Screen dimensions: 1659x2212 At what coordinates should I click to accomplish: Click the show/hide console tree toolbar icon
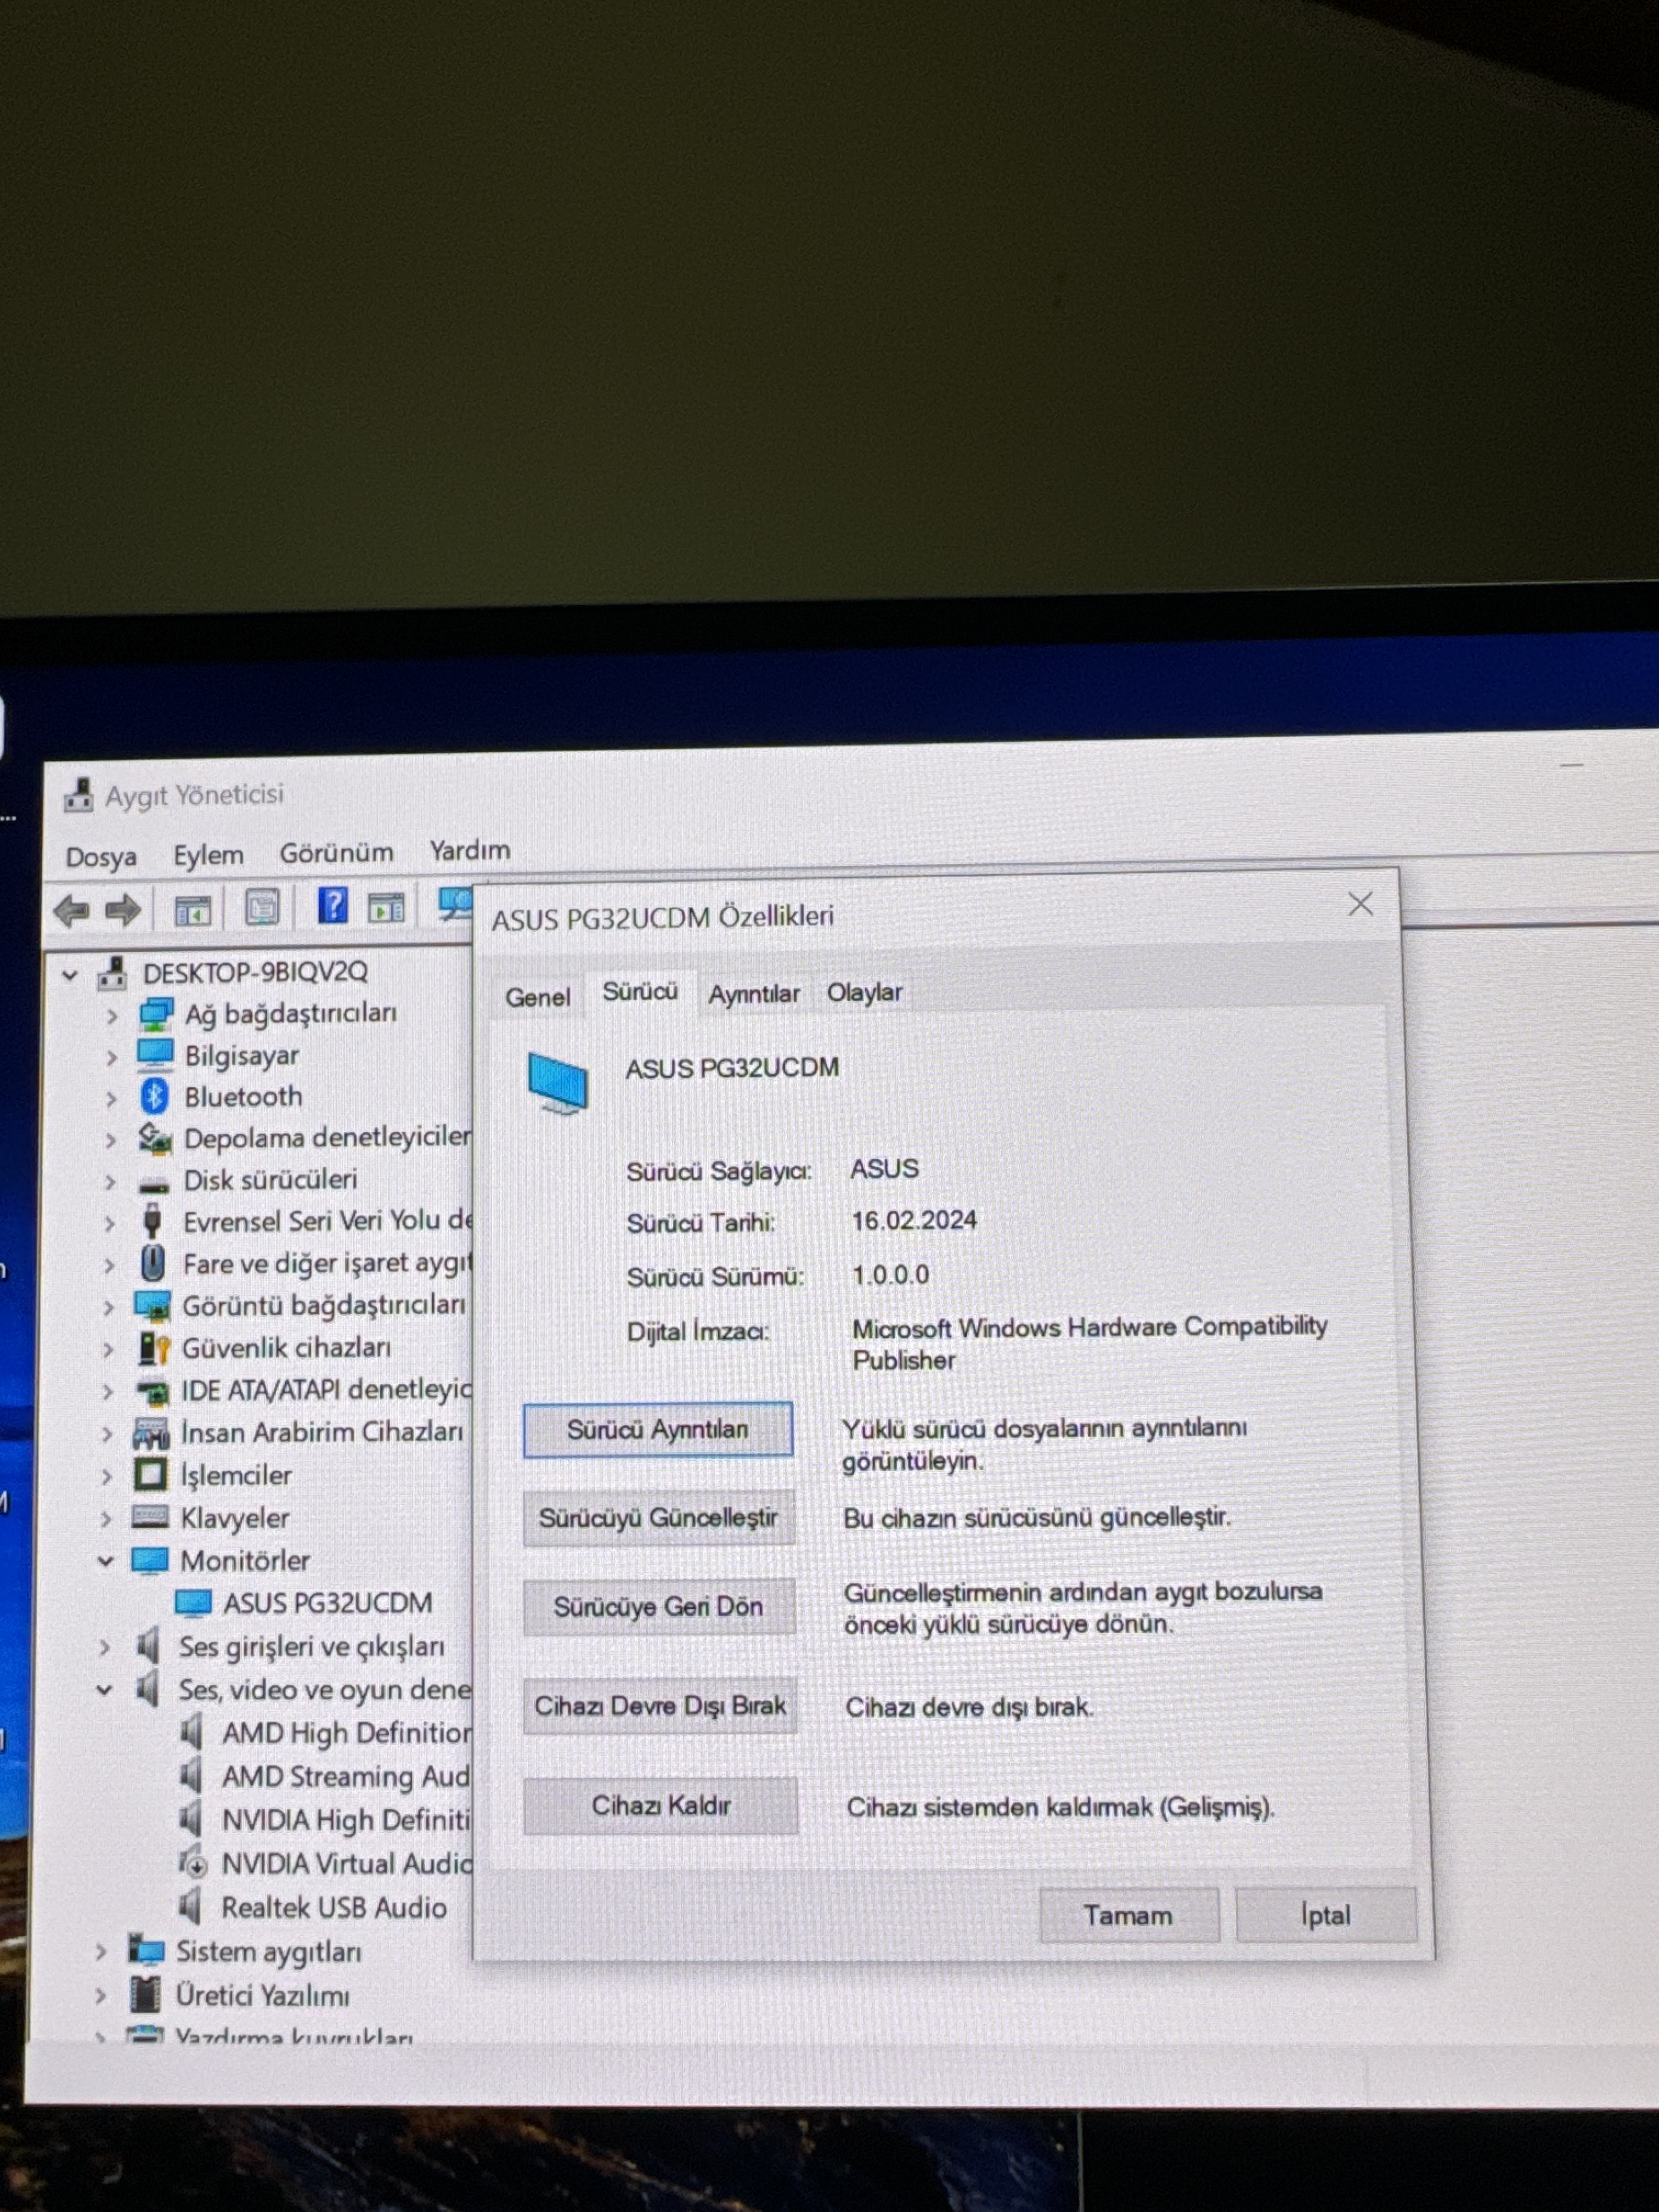tap(193, 910)
